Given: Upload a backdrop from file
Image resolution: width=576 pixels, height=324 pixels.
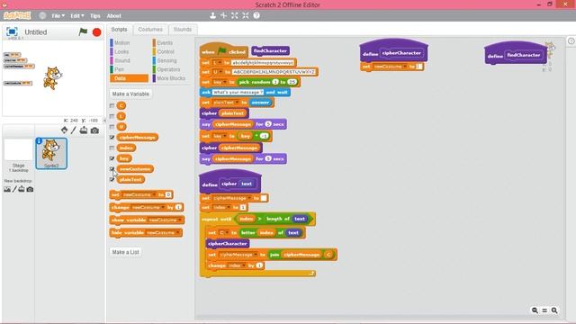Looking at the screenshot, I should (x=22, y=189).
